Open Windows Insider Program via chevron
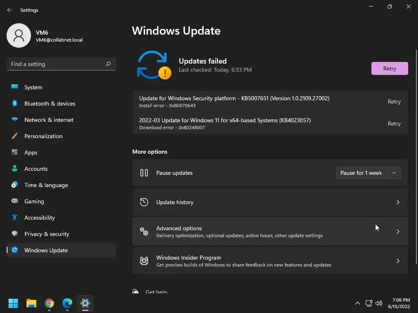The image size is (418, 313). 398,261
